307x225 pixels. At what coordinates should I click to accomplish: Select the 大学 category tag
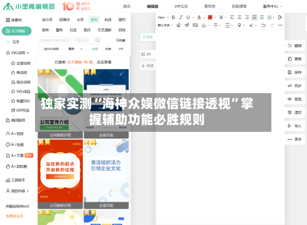click(x=80, y=20)
